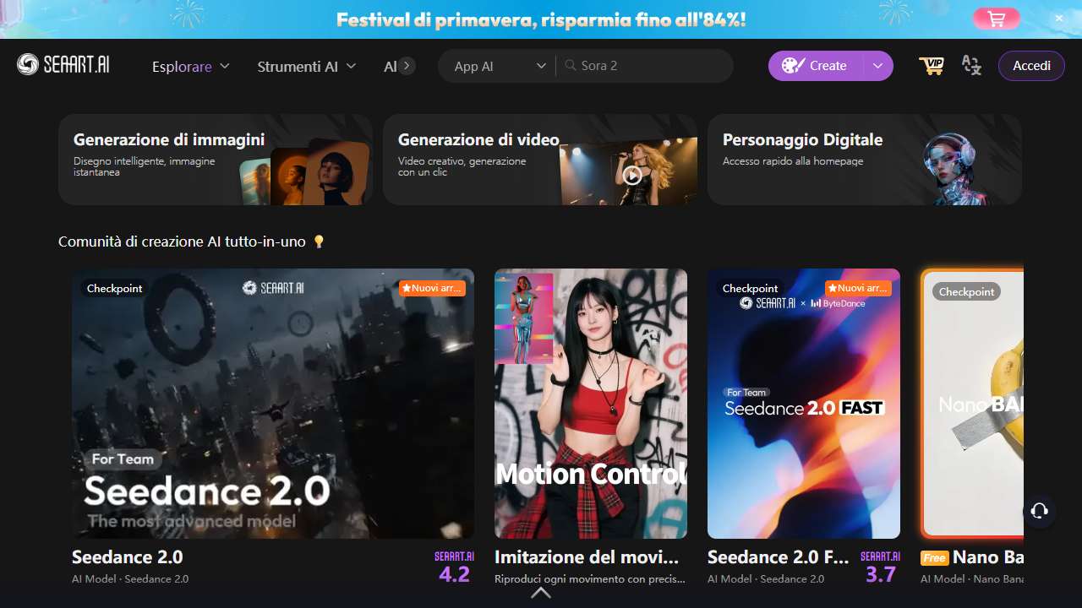The width and height of the screenshot is (1082, 608).
Task: Open the App AI search category dropdown
Action: (x=500, y=66)
